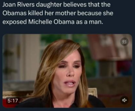Click the word "killed" in the post
This screenshot has height=111, width=135.
click(x=35, y=13)
